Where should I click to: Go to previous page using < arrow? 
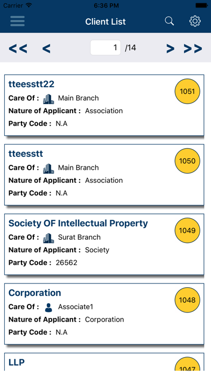click(x=46, y=48)
